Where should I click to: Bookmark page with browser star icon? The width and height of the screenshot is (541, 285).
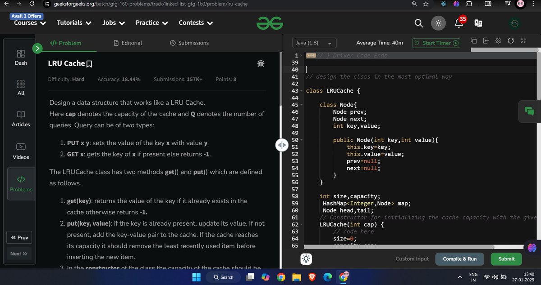click(426, 4)
